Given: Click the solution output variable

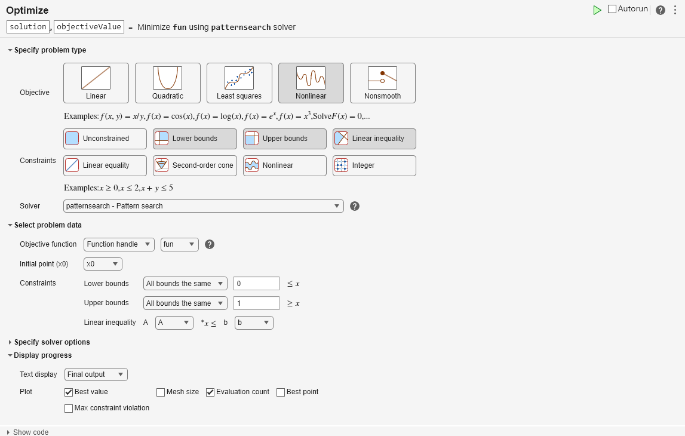Looking at the screenshot, I should (27, 26).
